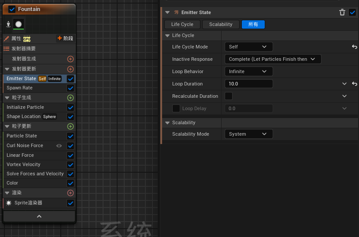Collapse the 发射器更新 group
Viewport: 359px width, 237px height.
[x=7, y=69]
